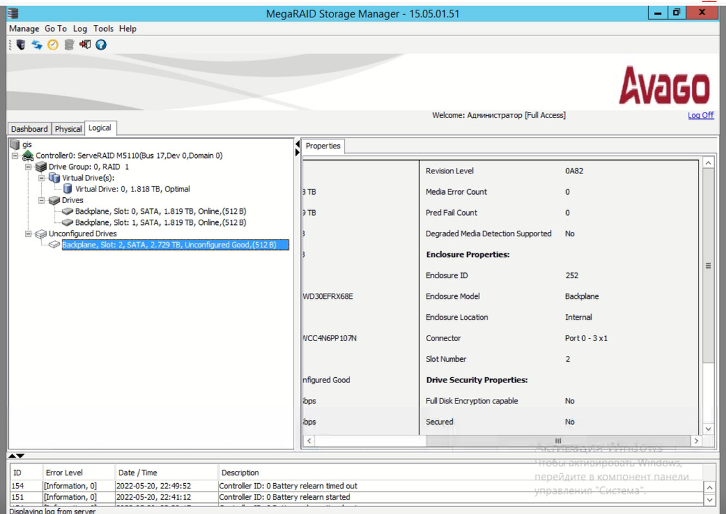Click the log panel up splitter arrow
The image size is (726, 514).
pos(13,456)
